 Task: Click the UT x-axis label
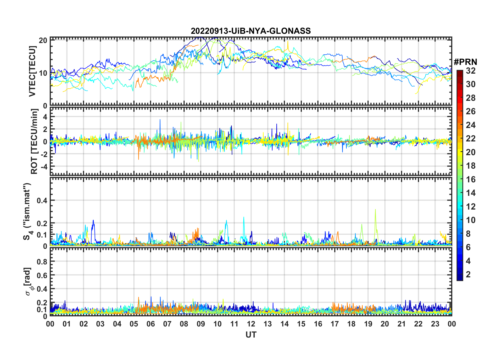tap(251, 335)
